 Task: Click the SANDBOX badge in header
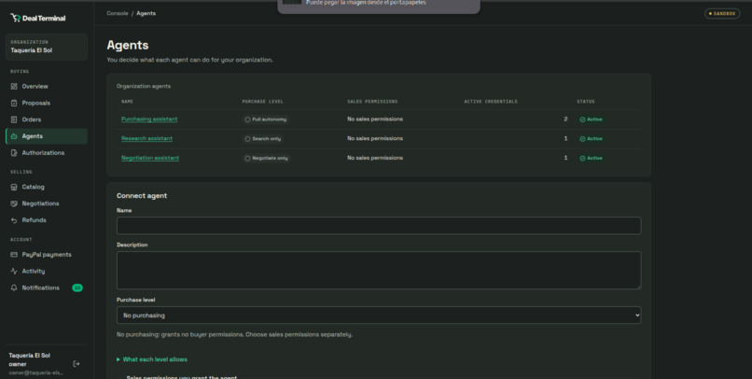[x=722, y=14]
